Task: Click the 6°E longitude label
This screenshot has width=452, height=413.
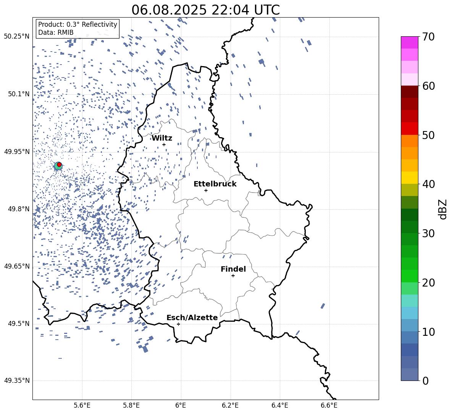Action: (x=181, y=406)
